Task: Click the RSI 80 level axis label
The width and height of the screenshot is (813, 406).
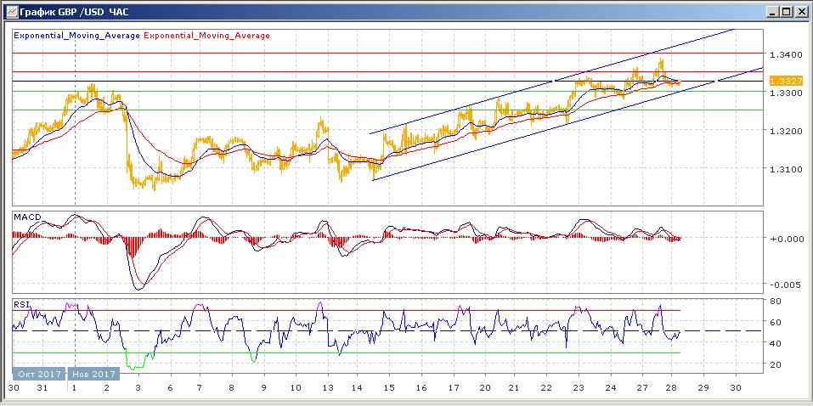Action: click(776, 301)
